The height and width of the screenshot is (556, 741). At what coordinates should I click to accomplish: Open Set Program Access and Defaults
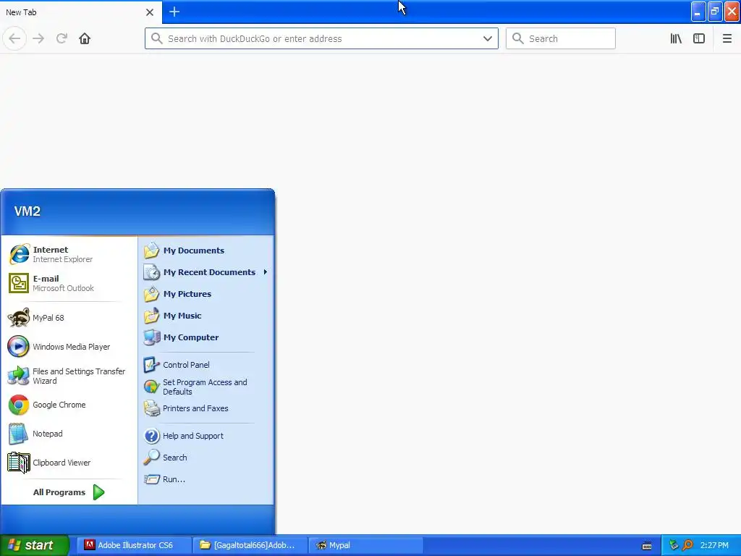tap(206, 387)
